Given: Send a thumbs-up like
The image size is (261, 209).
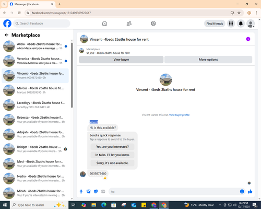Looking at the screenshot, I should point(250,192).
